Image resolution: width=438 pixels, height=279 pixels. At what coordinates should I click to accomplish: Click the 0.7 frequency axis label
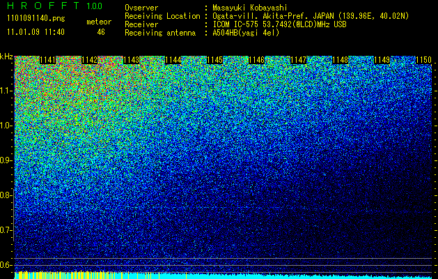(6, 230)
